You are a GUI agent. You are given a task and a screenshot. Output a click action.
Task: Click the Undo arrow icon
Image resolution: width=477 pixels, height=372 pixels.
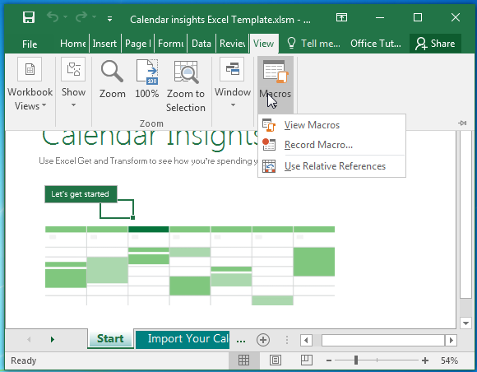pos(53,17)
